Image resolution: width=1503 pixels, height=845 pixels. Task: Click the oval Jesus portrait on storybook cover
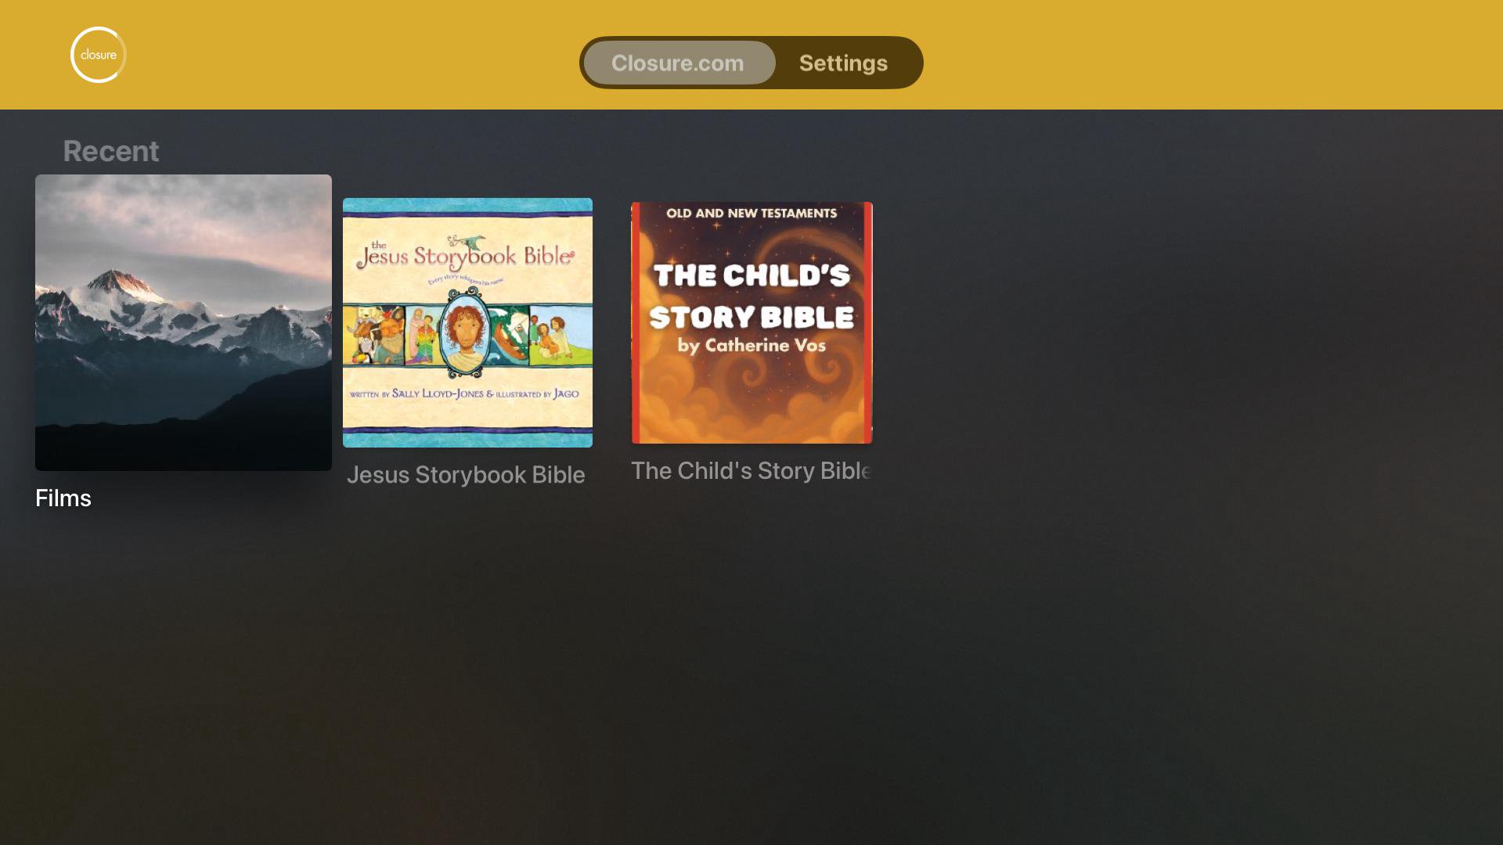pyautogui.click(x=467, y=333)
